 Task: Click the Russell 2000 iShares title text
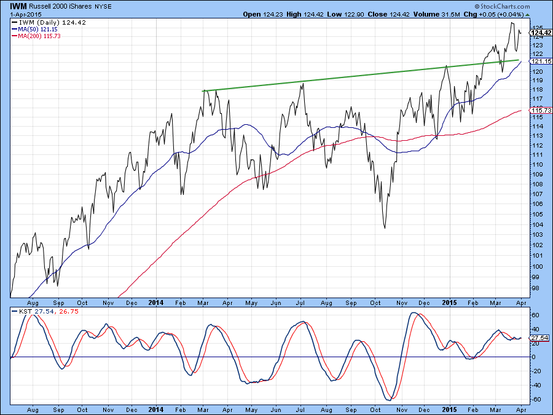pyautogui.click(x=60, y=6)
